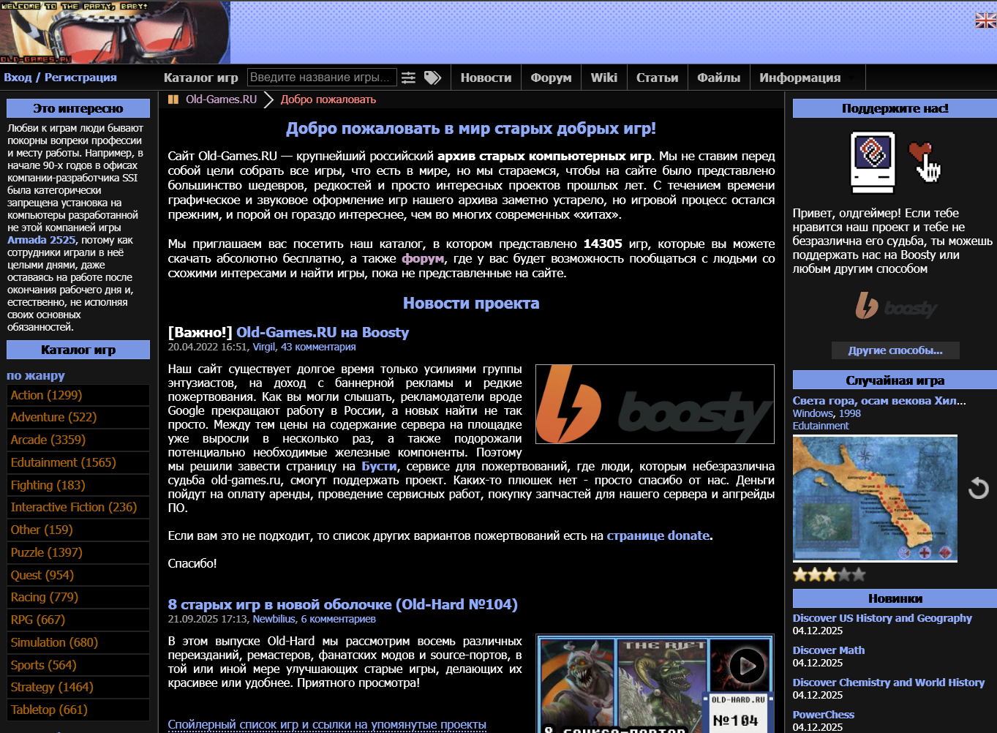Screen dimensions: 997x733
Task: Open the Old-Games.RU на Boosty news title
Action: pyautogui.click(x=323, y=332)
